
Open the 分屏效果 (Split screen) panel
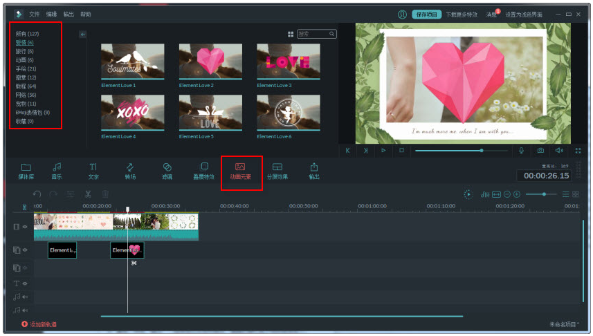click(x=277, y=170)
